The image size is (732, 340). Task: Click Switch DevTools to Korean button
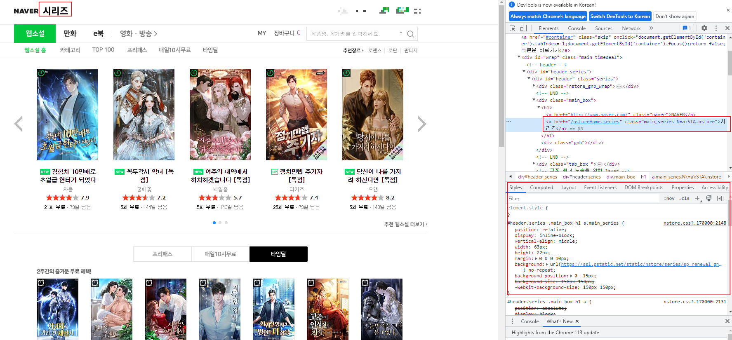pos(620,16)
